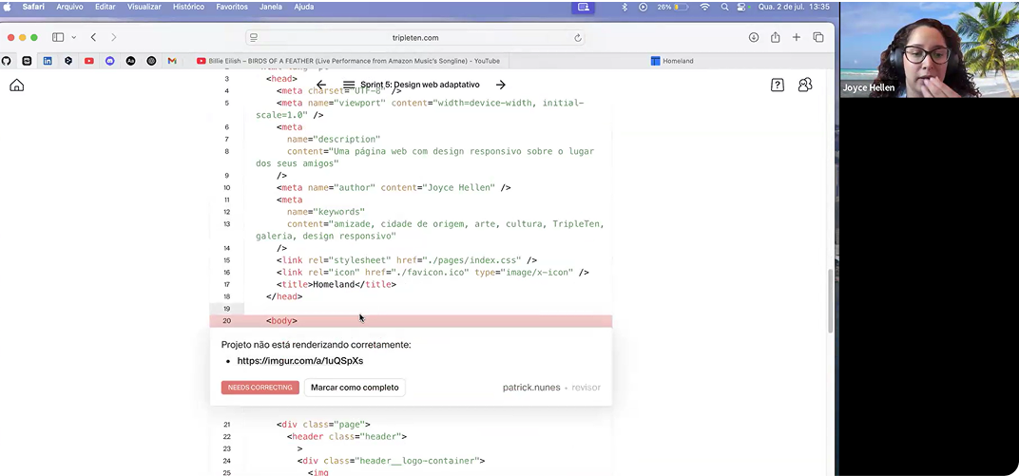Toggle the Safari sidebar
Viewport: 1019px width, 476px height.
(58, 38)
